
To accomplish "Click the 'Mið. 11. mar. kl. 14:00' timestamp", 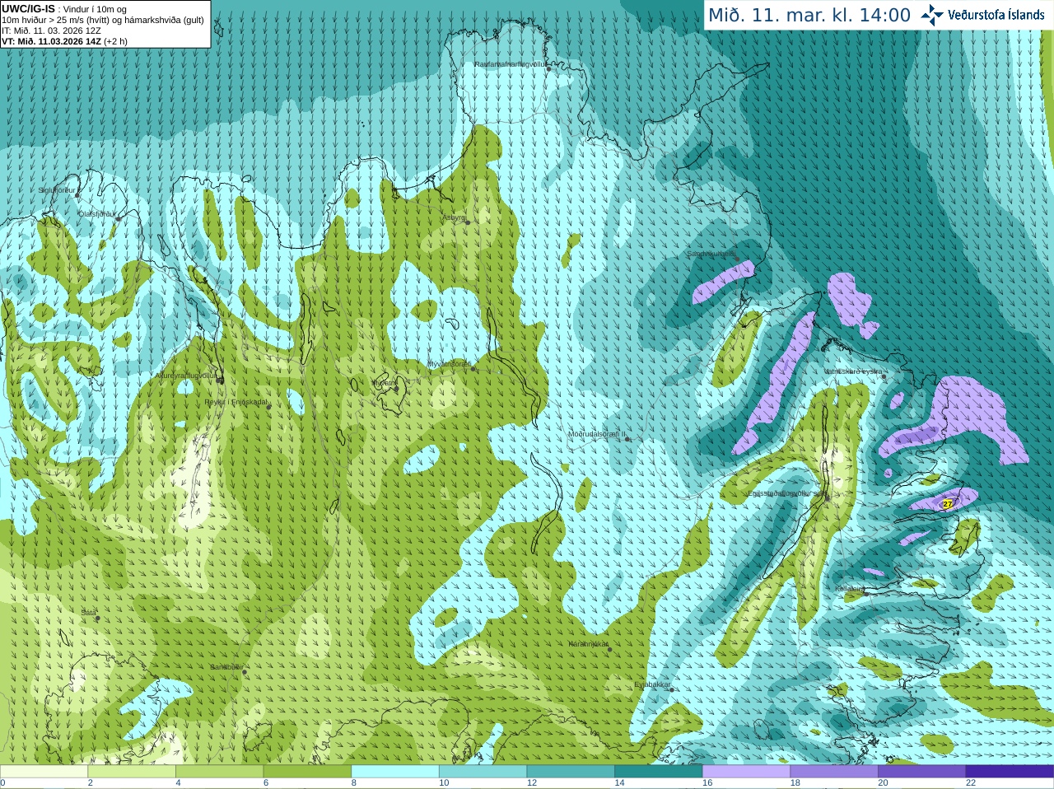I will click(809, 15).
